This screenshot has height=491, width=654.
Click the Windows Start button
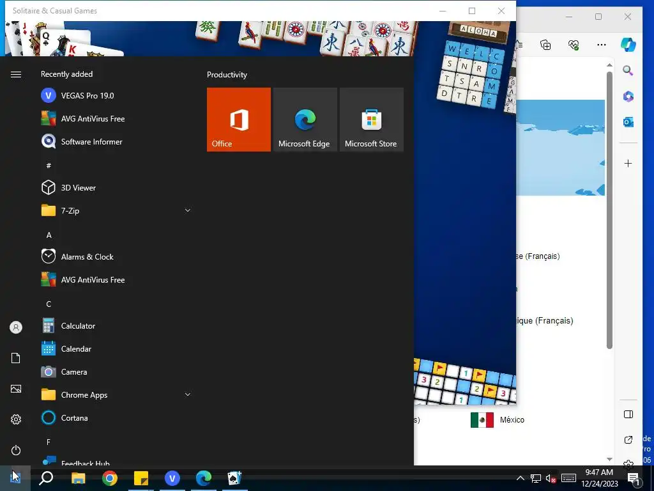click(x=15, y=478)
